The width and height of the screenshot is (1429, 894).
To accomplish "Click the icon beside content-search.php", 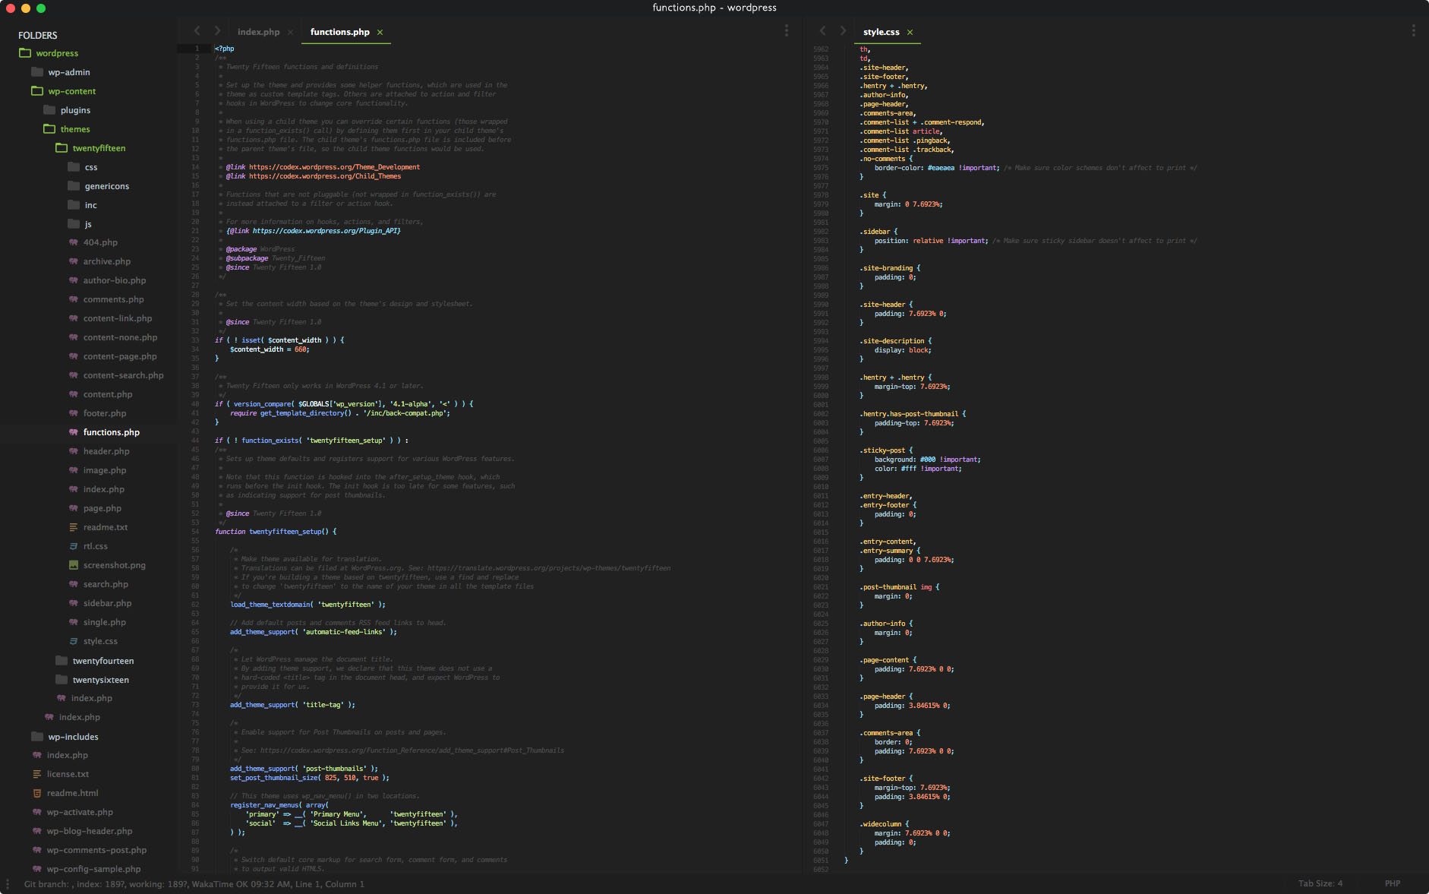I will point(74,375).
